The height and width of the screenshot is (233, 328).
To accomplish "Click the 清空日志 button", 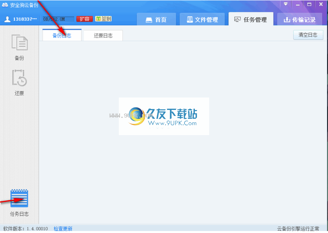I will click(x=308, y=35).
